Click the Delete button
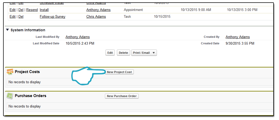 pos(123,53)
